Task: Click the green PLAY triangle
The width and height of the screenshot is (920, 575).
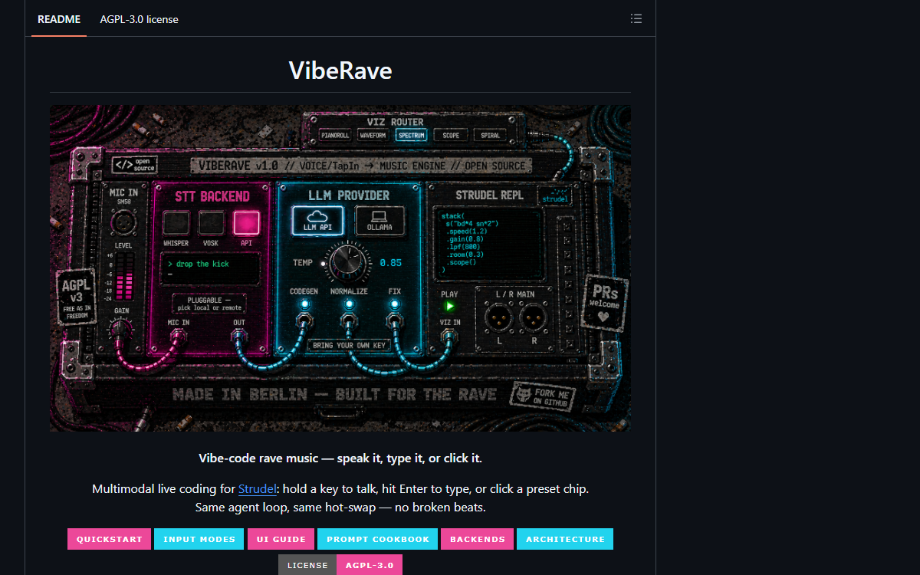Action: 450,307
